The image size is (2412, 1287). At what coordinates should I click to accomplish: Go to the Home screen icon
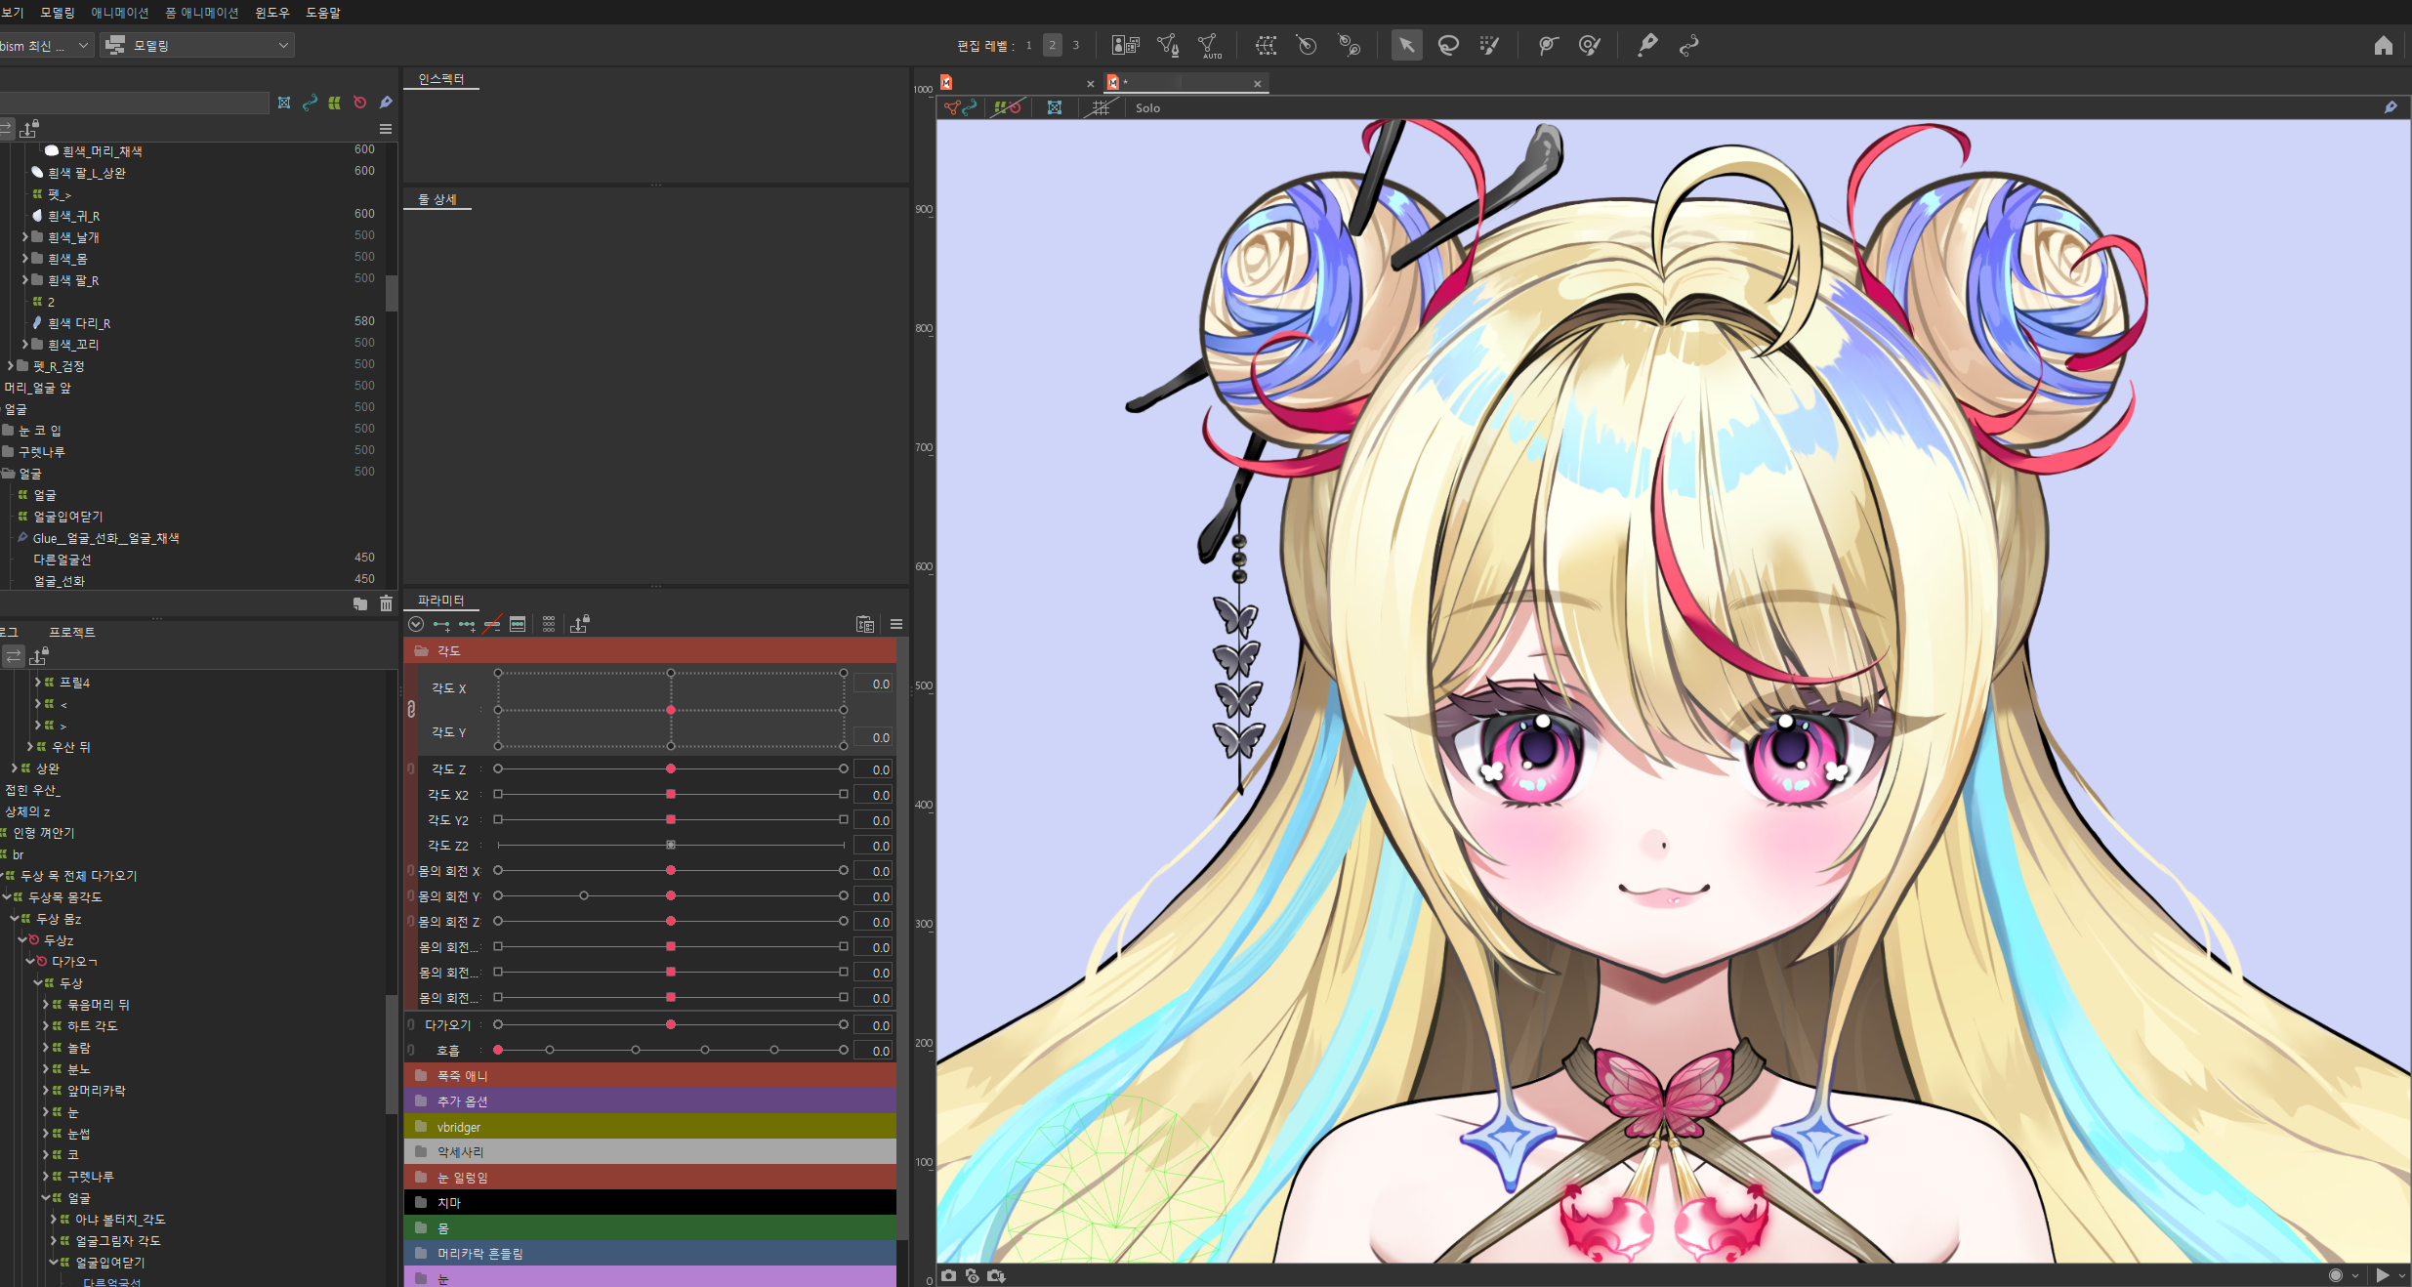point(2384,46)
